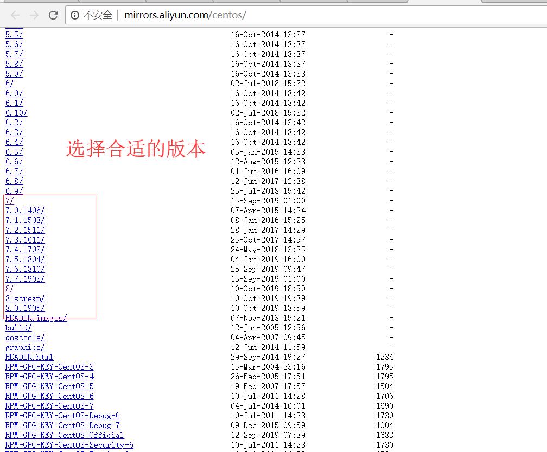Open the 6.5/ directory link
Image resolution: width=547 pixels, height=452 pixels.
[x=14, y=152]
